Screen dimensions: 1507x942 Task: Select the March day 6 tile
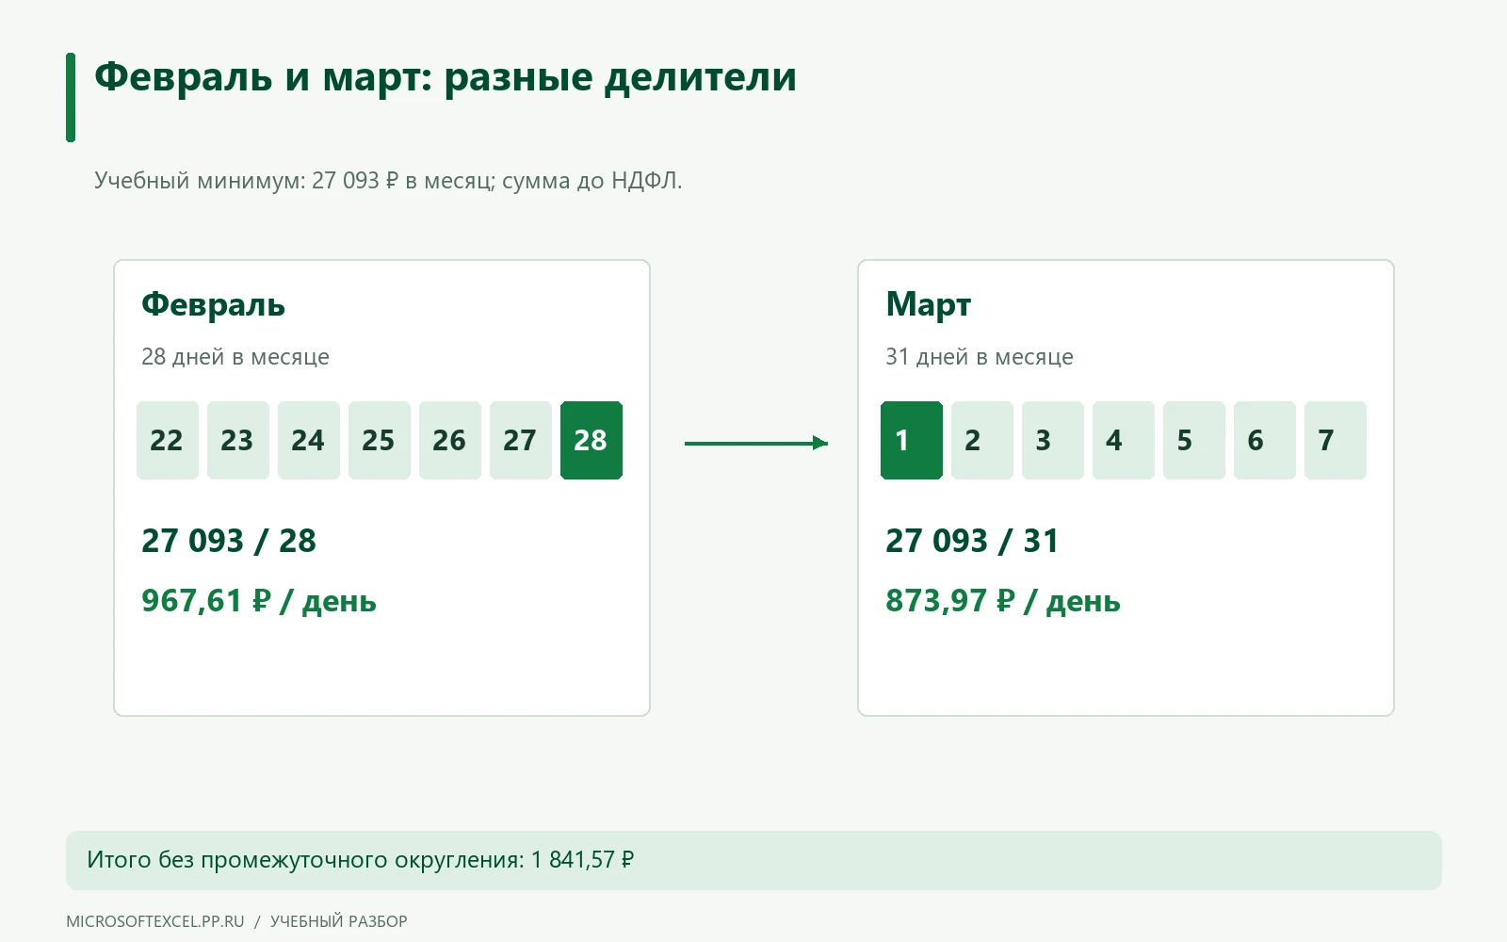pyautogui.click(x=1265, y=440)
